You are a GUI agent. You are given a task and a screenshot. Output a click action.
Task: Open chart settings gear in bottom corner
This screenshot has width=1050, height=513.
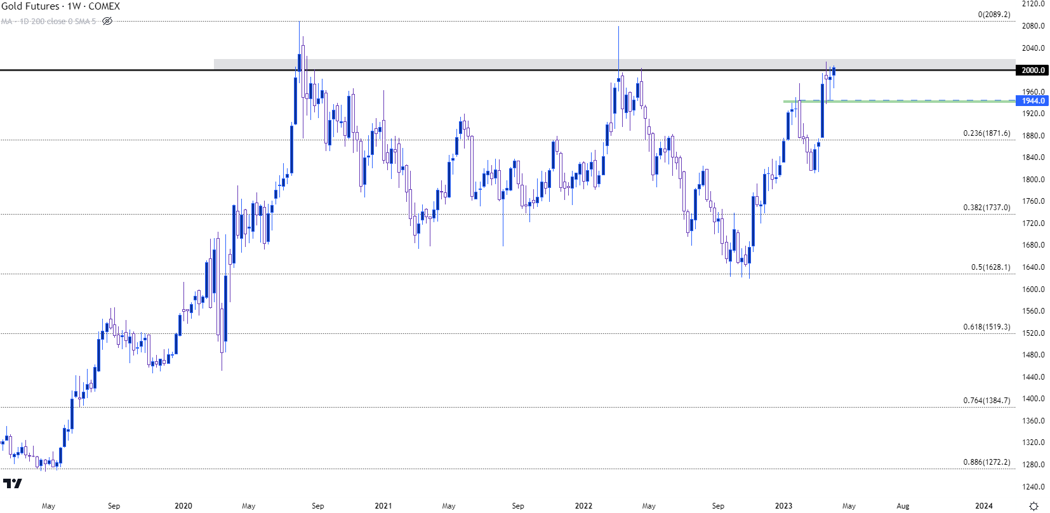[1033, 506]
